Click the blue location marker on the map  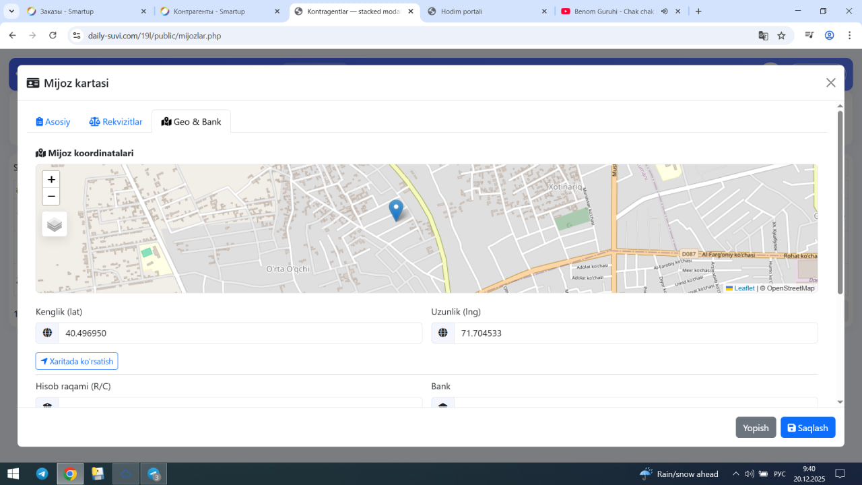click(x=397, y=211)
